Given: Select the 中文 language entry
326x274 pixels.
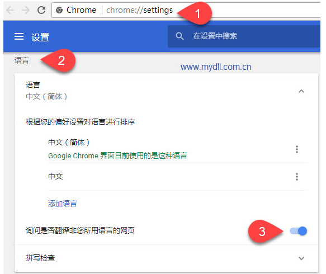Looking at the screenshot, I should tap(55, 177).
